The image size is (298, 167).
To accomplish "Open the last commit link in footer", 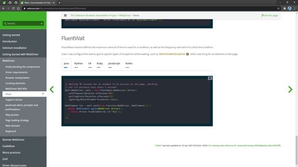I will coord(244,146).
